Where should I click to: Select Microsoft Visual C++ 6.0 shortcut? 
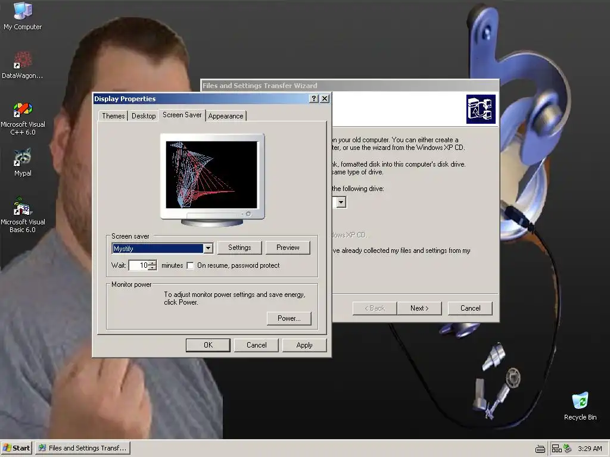tap(23, 118)
